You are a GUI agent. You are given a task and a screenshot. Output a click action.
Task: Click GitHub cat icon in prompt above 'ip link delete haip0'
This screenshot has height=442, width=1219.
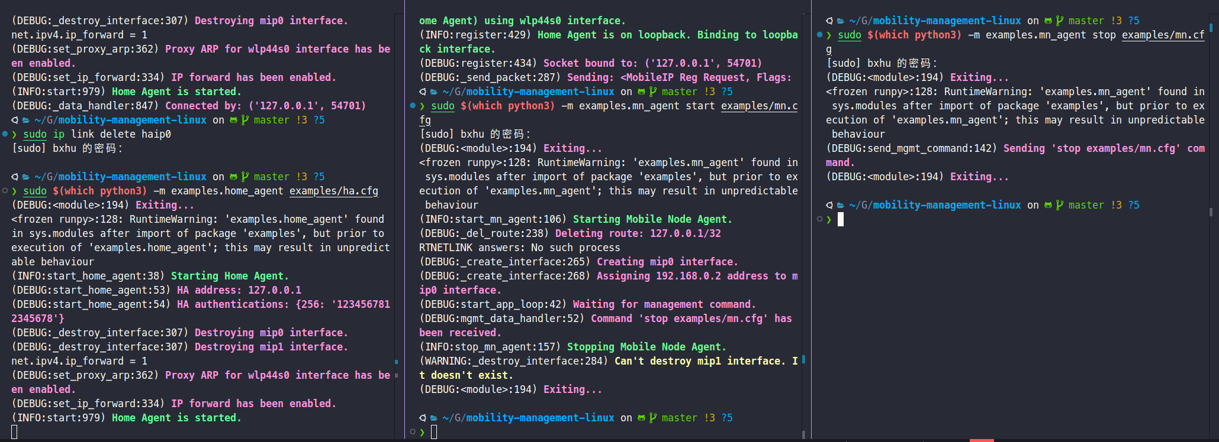233,120
